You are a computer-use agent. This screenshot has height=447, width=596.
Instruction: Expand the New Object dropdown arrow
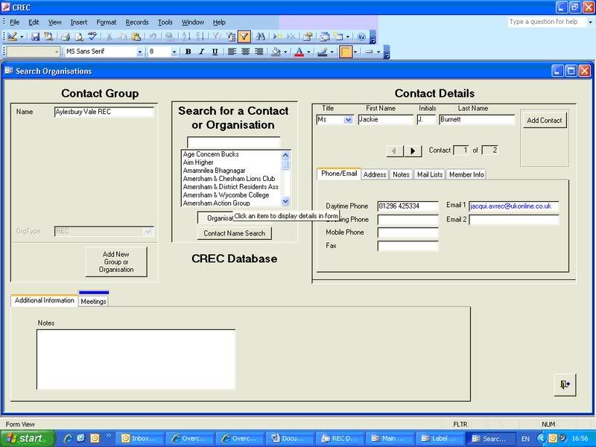pos(347,37)
